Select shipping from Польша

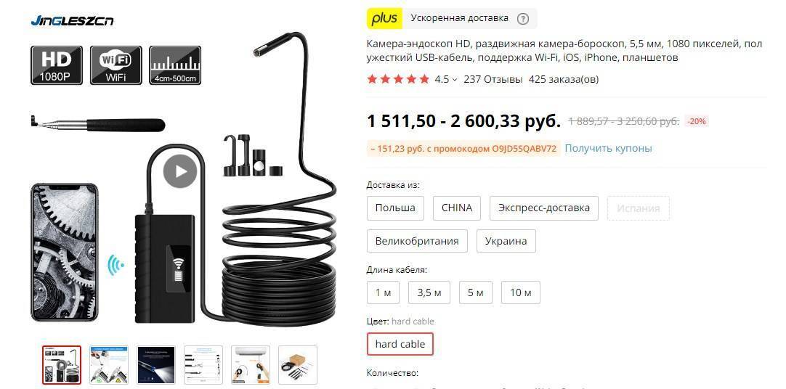[395, 208]
